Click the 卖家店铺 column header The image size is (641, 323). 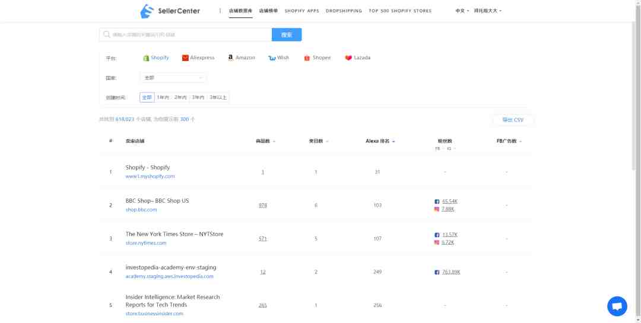pos(135,141)
